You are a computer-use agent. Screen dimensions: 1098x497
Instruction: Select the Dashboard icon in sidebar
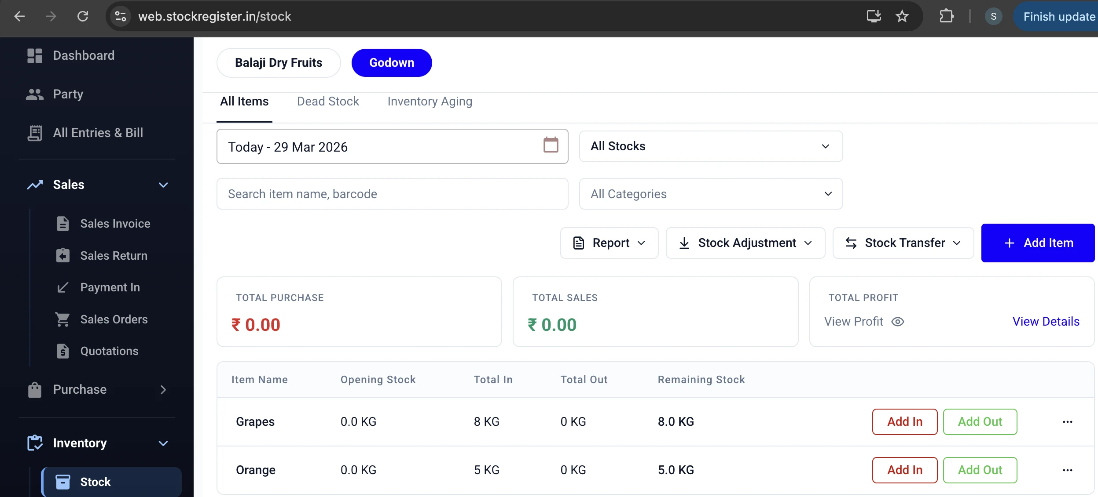tap(35, 55)
